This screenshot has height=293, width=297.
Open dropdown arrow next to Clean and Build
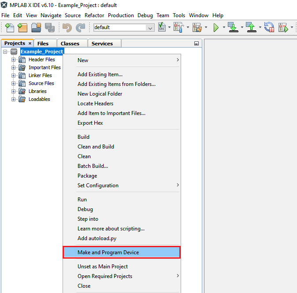click(x=206, y=27)
